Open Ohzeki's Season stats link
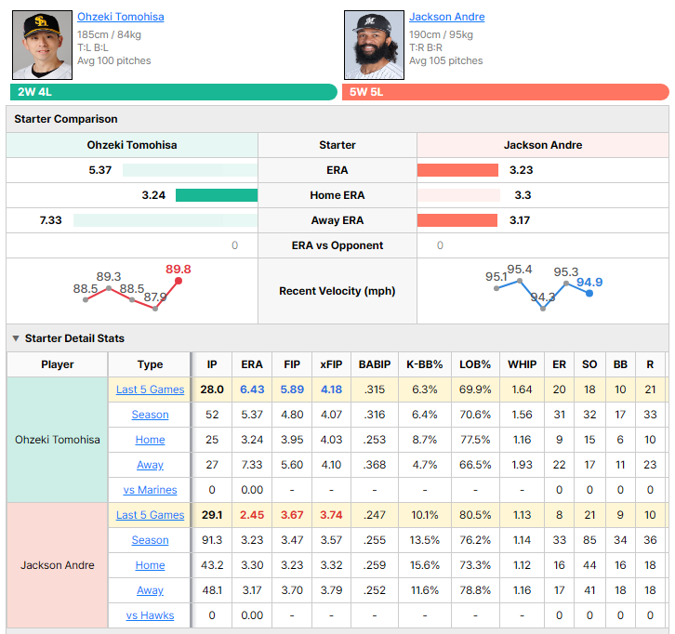 [151, 415]
